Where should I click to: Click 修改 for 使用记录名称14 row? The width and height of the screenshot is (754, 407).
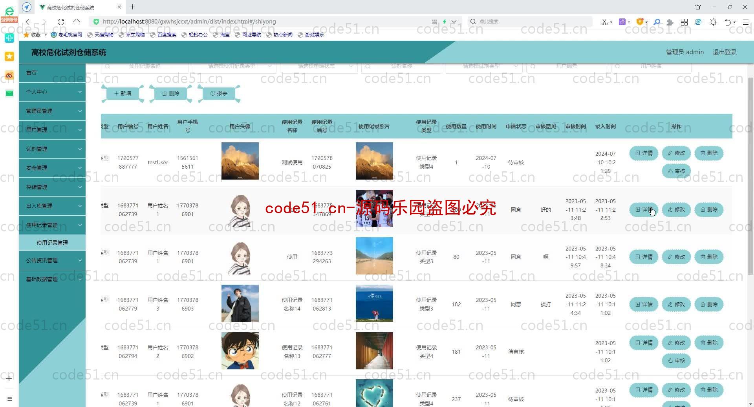coord(676,304)
